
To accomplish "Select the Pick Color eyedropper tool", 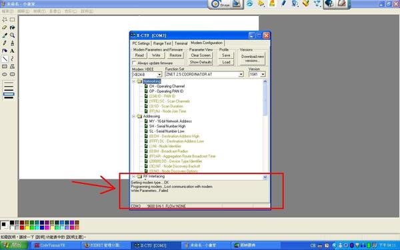I will 5,35.
